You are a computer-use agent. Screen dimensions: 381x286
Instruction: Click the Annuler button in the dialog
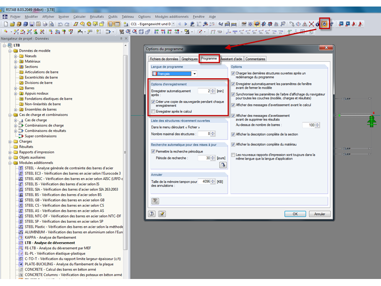click(x=319, y=214)
